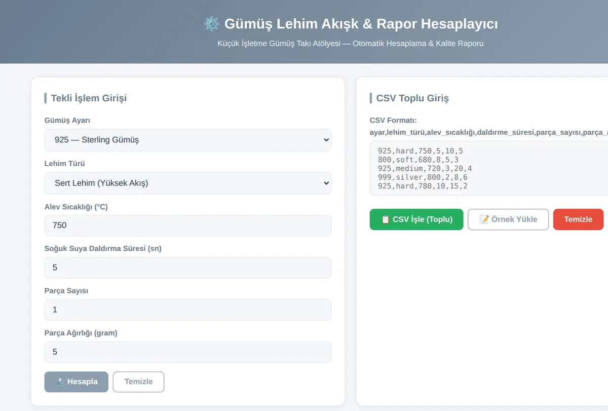This screenshot has width=608, height=411.
Task: Edit the Parça Sayısı field
Action: tap(188, 310)
